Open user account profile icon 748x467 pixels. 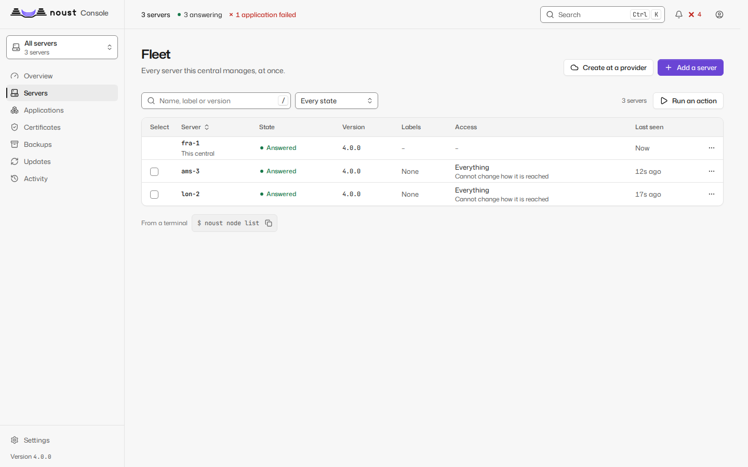pyautogui.click(x=719, y=15)
